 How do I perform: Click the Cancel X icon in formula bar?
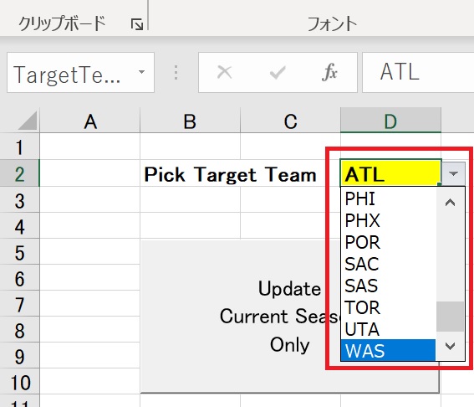(225, 72)
